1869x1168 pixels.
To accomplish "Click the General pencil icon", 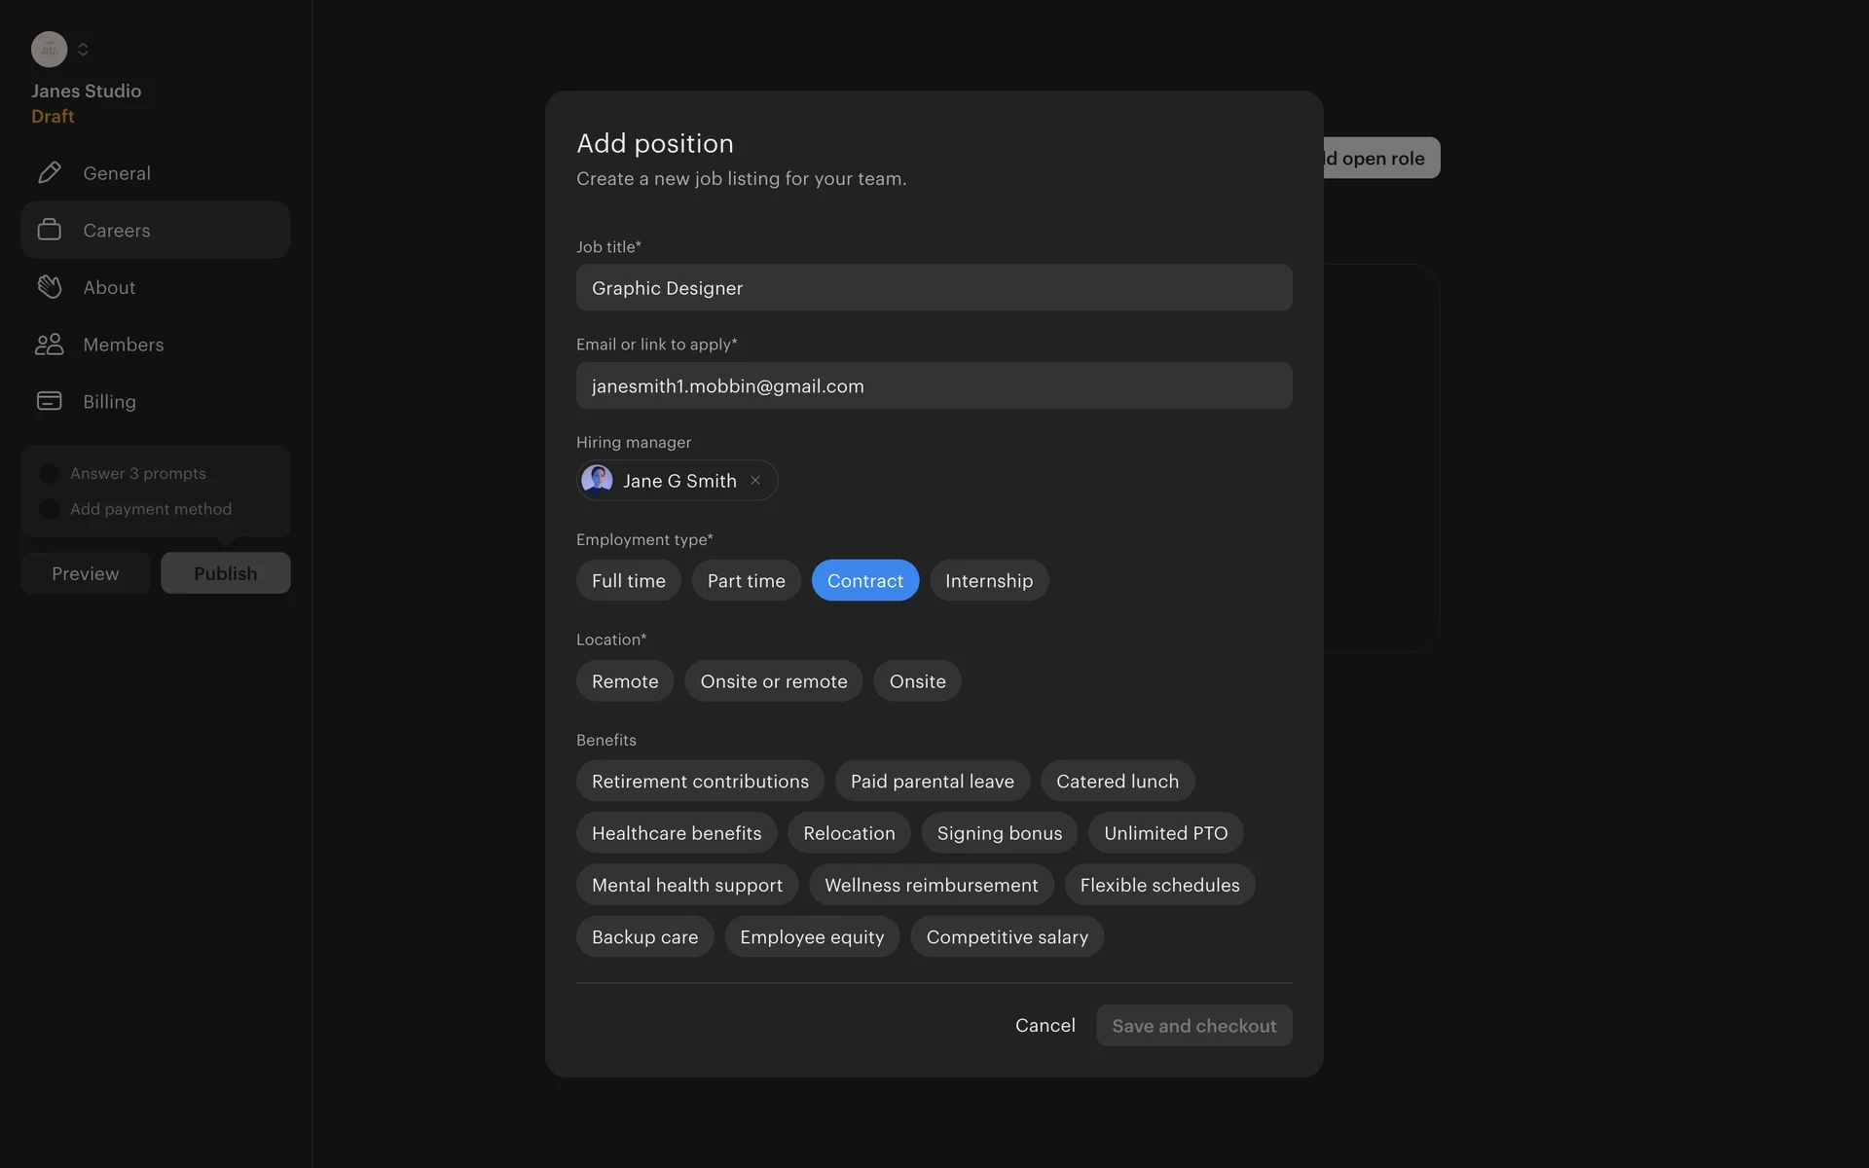I will click(x=49, y=173).
